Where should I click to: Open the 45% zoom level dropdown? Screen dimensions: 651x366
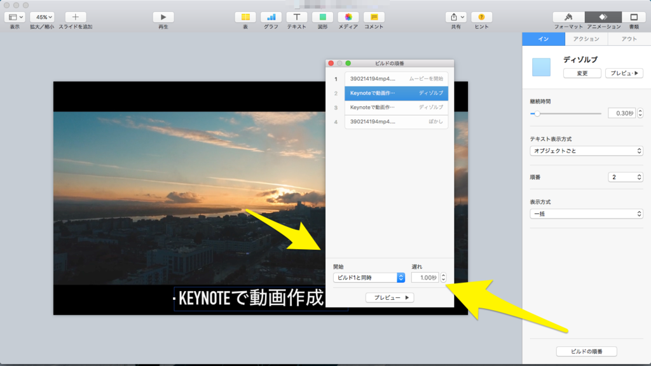(42, 17)
